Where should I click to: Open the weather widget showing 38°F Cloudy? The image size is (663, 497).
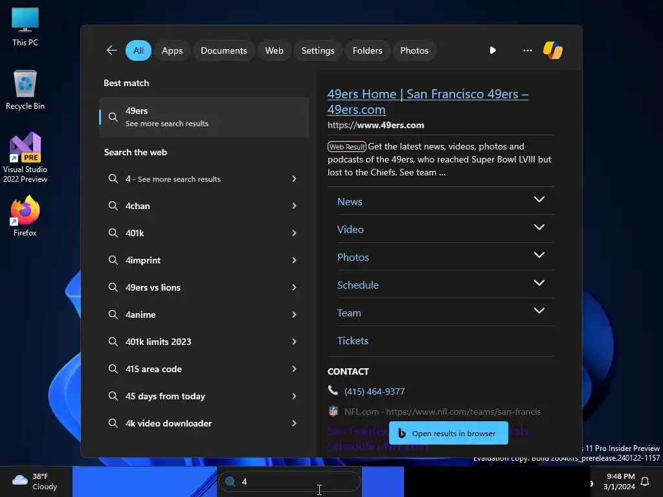36,481
